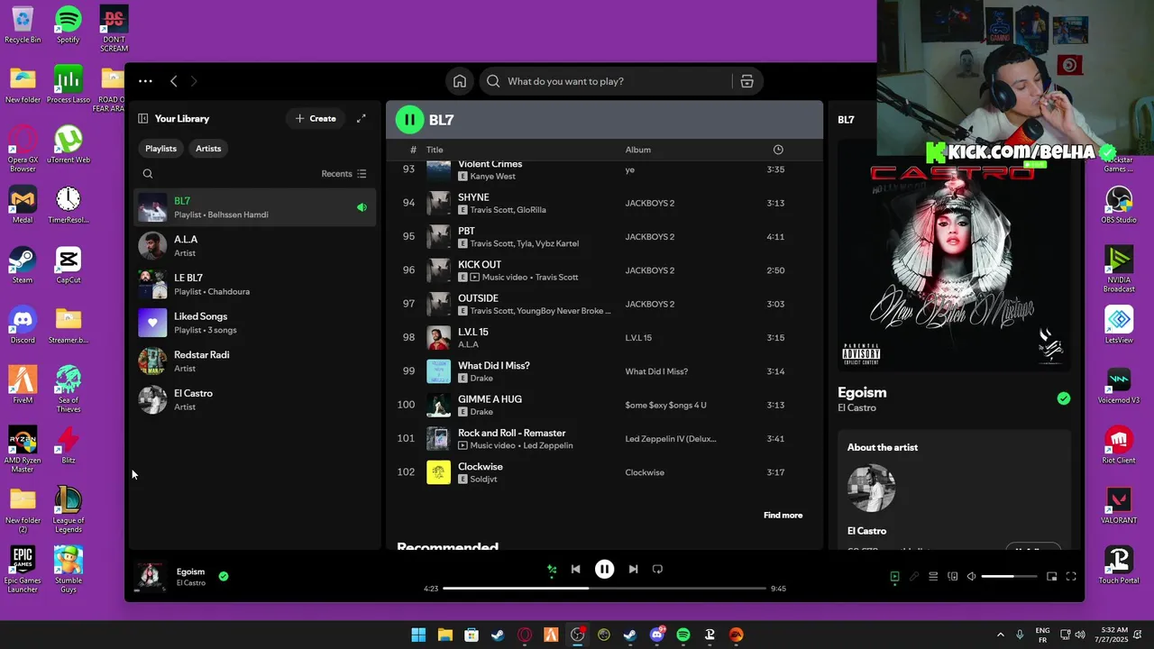The height and width of the screenshot is (649, 1154).
Task: Click Clockwise album cover thumbnail
Action: 438,472
